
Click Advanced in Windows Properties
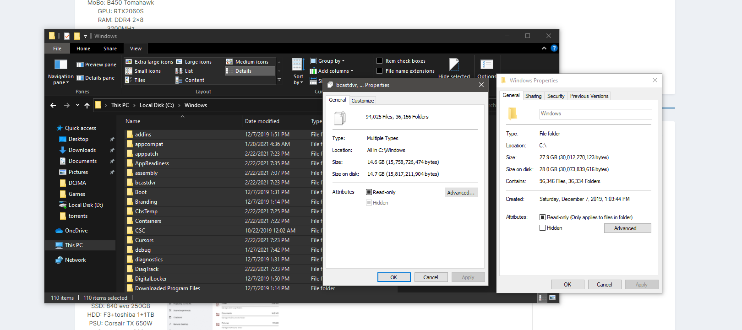click(x=627, y=228)
